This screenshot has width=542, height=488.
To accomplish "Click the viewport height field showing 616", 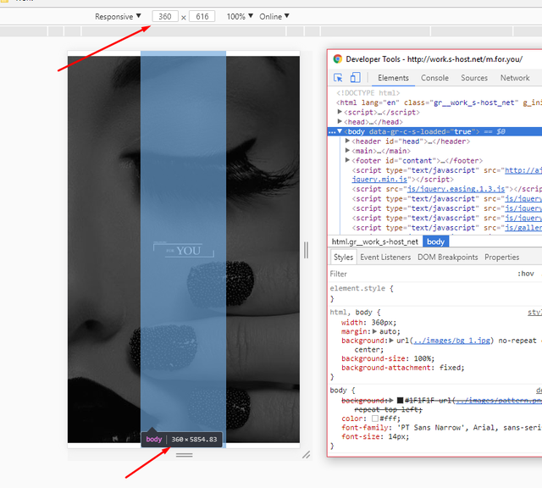I will pos(202,16).
